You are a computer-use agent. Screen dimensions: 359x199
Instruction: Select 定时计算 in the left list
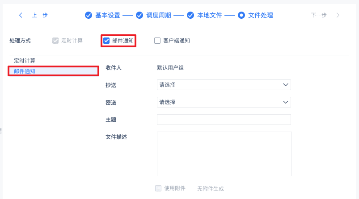tap(25, 60)
